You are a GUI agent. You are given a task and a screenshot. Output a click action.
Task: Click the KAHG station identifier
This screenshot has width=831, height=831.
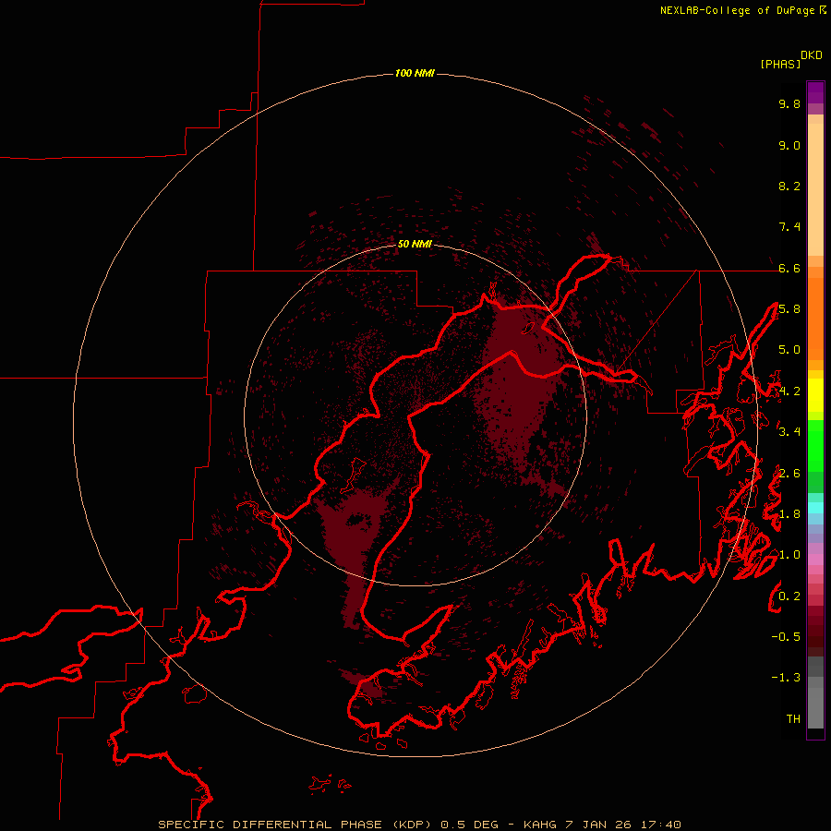[539, 825]
